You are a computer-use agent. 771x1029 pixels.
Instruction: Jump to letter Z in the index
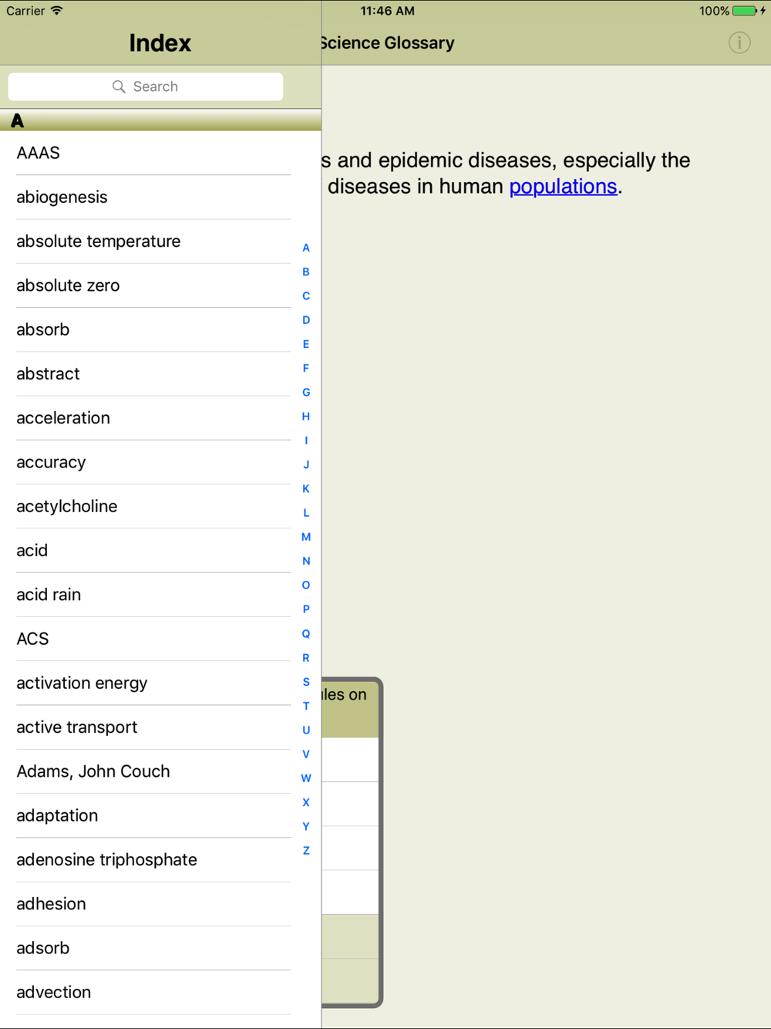tap(306, 851)
